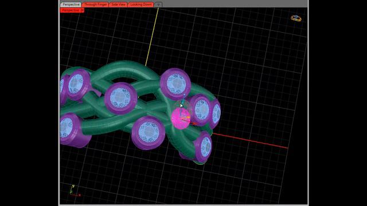Viewport: 367px width, 206px height.
Task: Click the ring view icon in corner
Action: point(296,18)
